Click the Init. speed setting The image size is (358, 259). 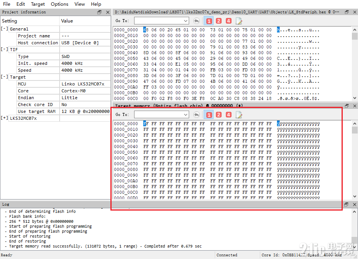(x=32, y=63)
